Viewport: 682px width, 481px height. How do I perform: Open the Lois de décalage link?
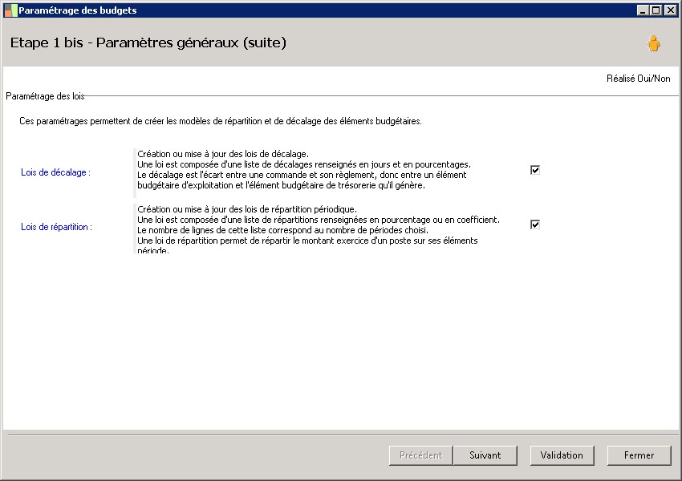coord(55,172)
